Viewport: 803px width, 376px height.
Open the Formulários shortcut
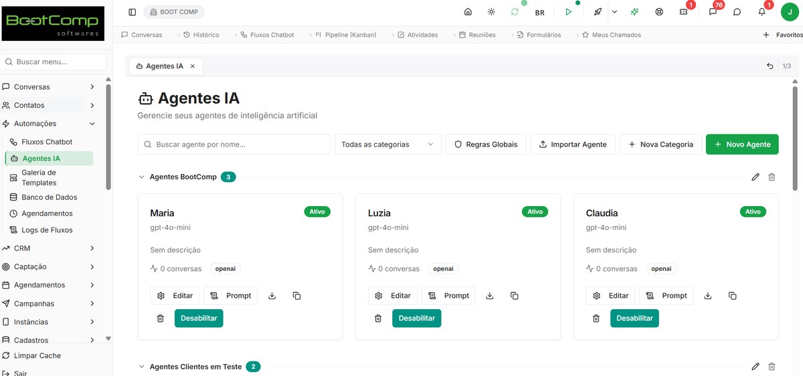point(538,35)
